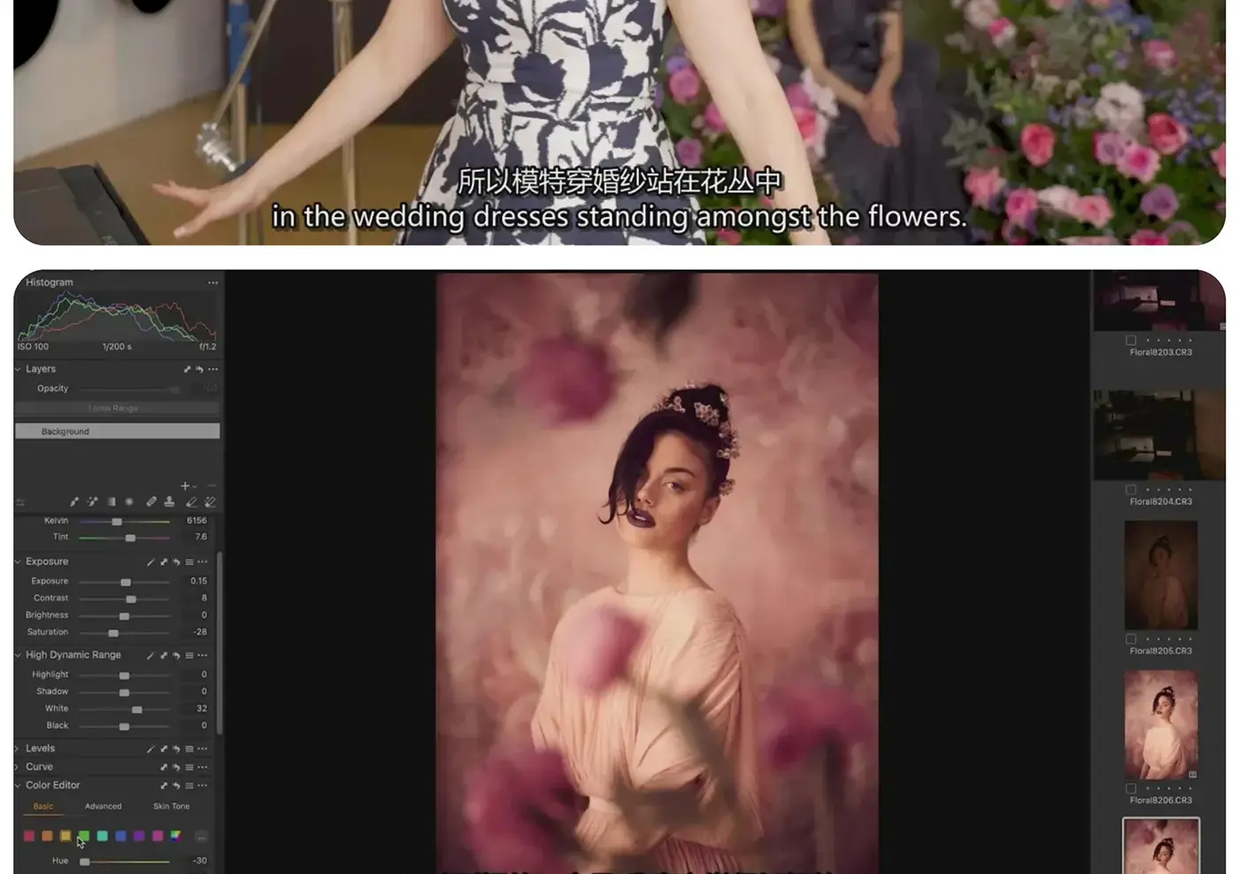Open the Floral8206.CR3 thumbnail
Viewport: 1239px width, 874px height.
(x=1161, y=725)
